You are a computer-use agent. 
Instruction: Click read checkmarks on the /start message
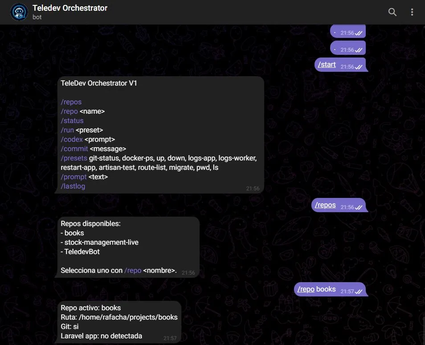pos(359,67)
